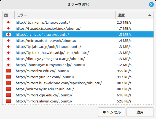Close the ミラーを選択 dialog
This screenshot has height=119, width=156.
tap(151, 4)
